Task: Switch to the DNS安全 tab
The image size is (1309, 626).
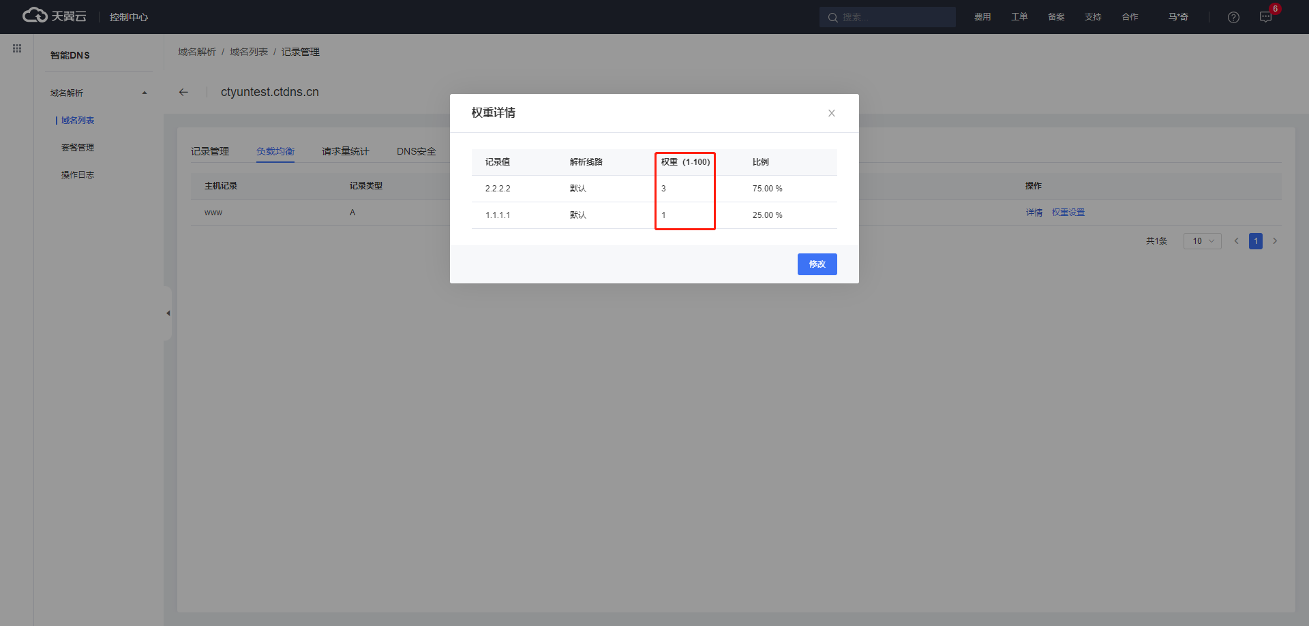Action: click(417, 151)
